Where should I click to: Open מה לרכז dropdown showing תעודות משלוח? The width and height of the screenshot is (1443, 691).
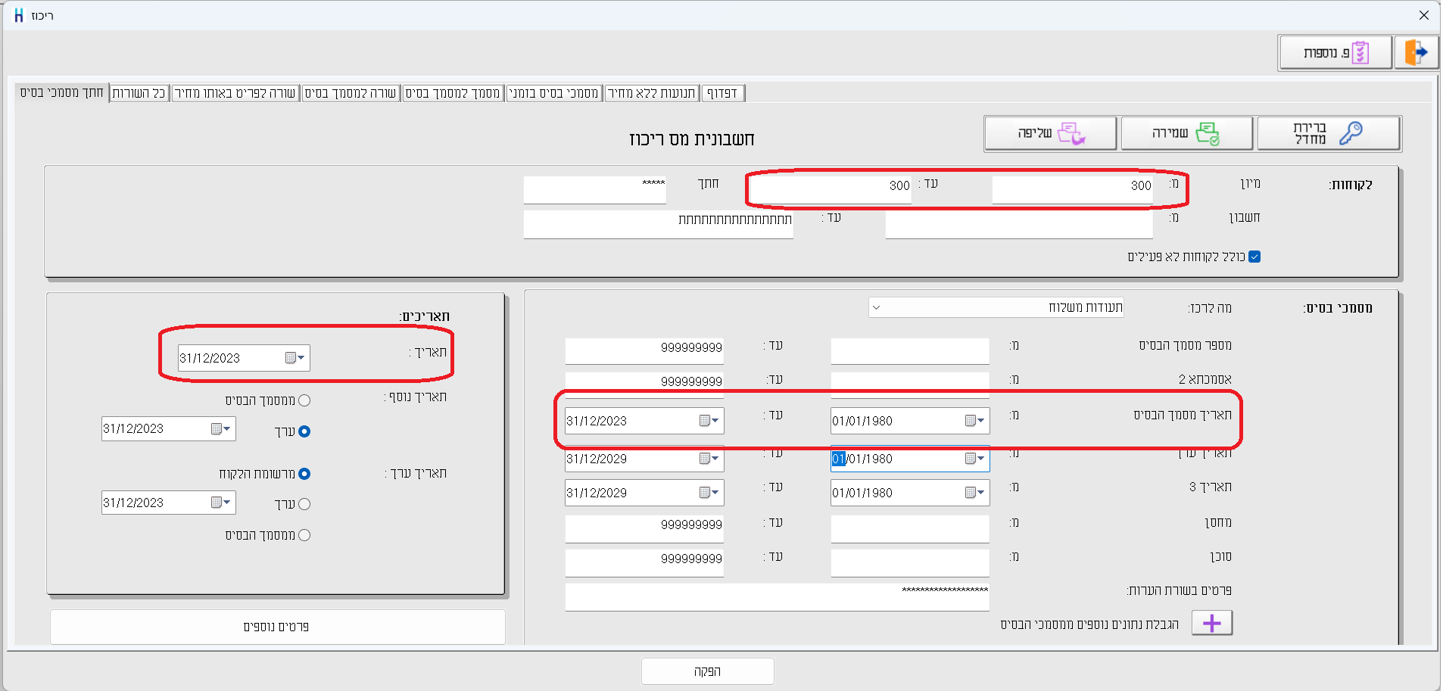[x=996, y=307]
